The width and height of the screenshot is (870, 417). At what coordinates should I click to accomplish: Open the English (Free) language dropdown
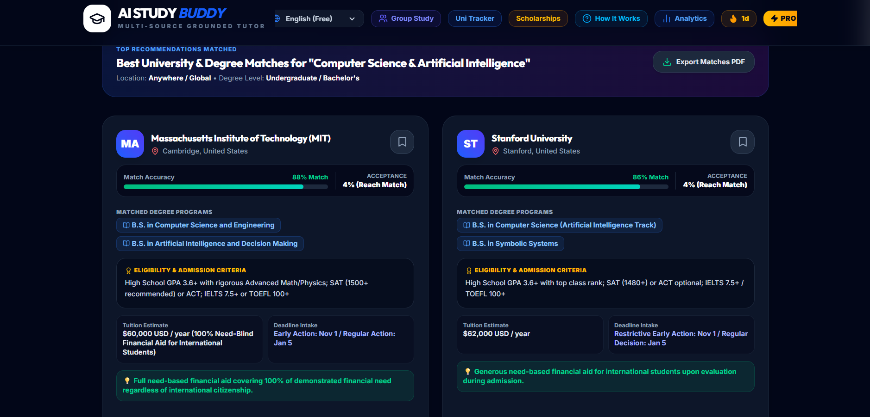point(319,18)
